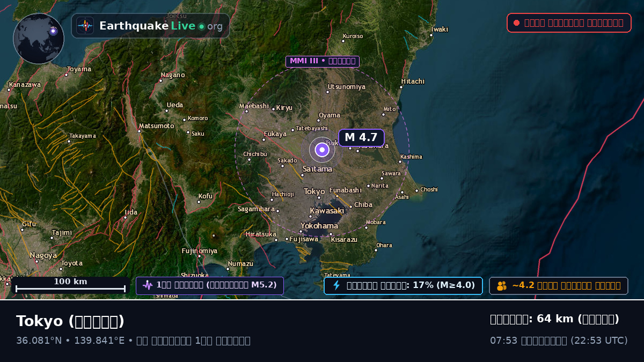Click the M5.2 aftershock badge text
The width and height of the screenshot is (644, 362).
point(216,285)
